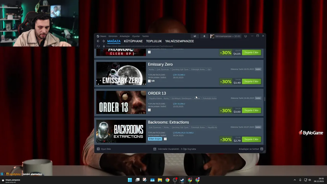The width and height of the screenshot is (327, 184).
Task: Open File Explorer from the taskbar
Action: pyautogui.click(x=160, y=180)
